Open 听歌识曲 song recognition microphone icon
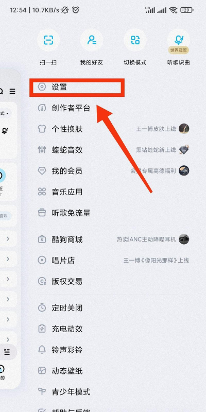The width and height of the screenshot is (206, 412). [179, 40]
